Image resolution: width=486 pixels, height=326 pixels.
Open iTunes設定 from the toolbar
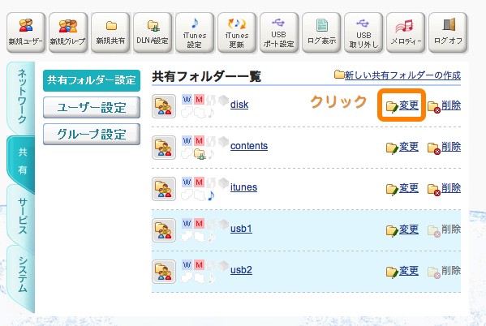coord(195,32)
